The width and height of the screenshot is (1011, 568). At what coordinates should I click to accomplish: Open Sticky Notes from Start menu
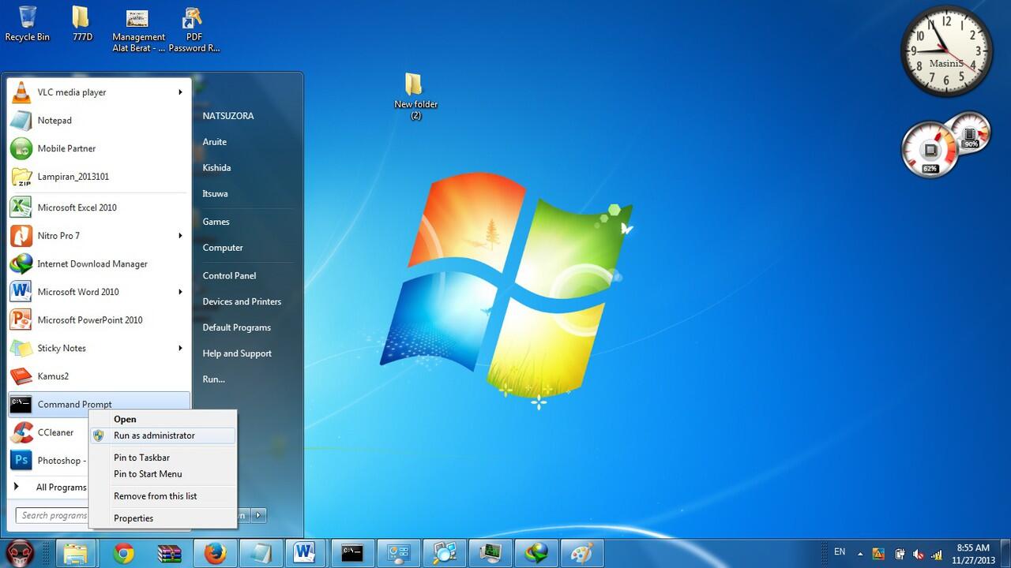pyautogui.click(x=99, y=348)
